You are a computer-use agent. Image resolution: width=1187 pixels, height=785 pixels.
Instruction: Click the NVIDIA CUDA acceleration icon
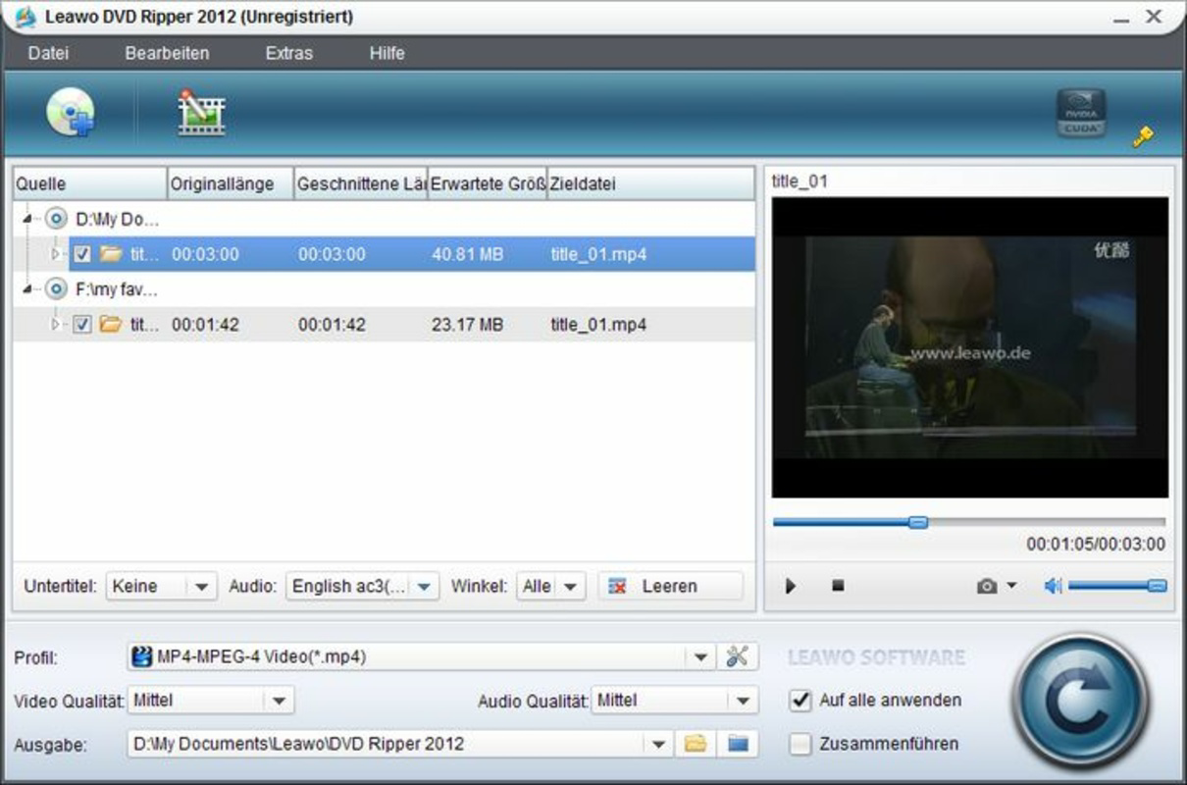point(1081,112)
